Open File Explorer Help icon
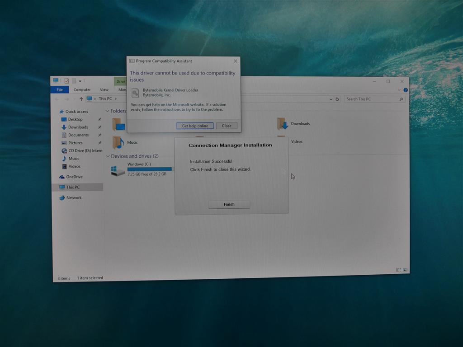Viewport: 463px width, 347px height. click(x=406, y=90)
